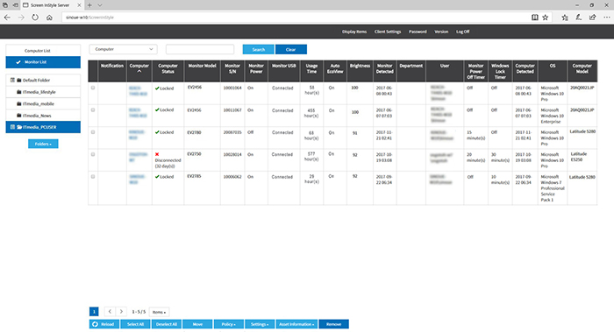Select Monitor List view

click(x=43, y=62)
